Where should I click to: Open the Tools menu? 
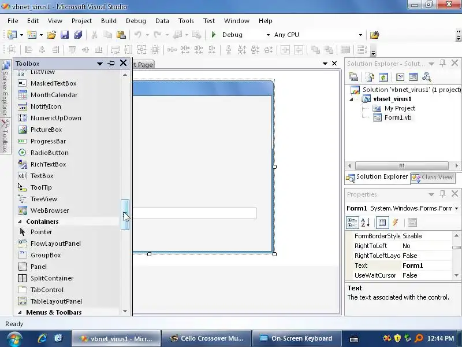[x=186, y=21]
